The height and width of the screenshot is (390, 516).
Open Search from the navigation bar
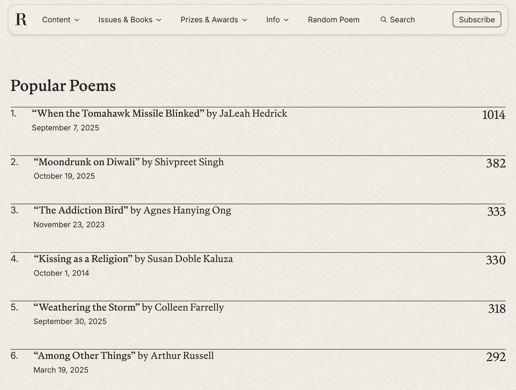coord(398,20)
